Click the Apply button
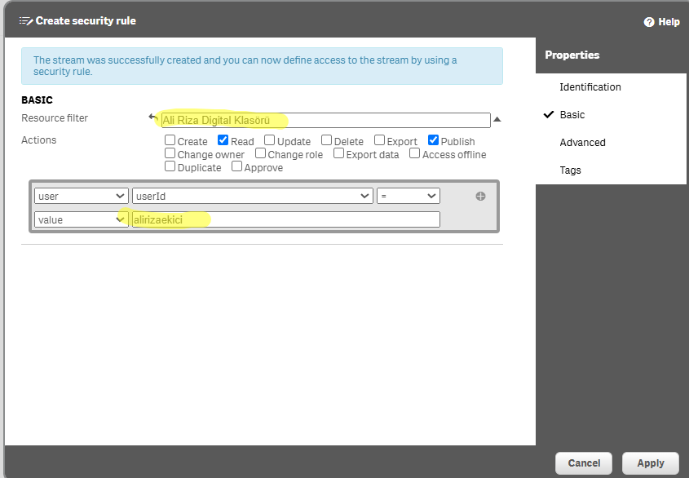 (650, 463)
